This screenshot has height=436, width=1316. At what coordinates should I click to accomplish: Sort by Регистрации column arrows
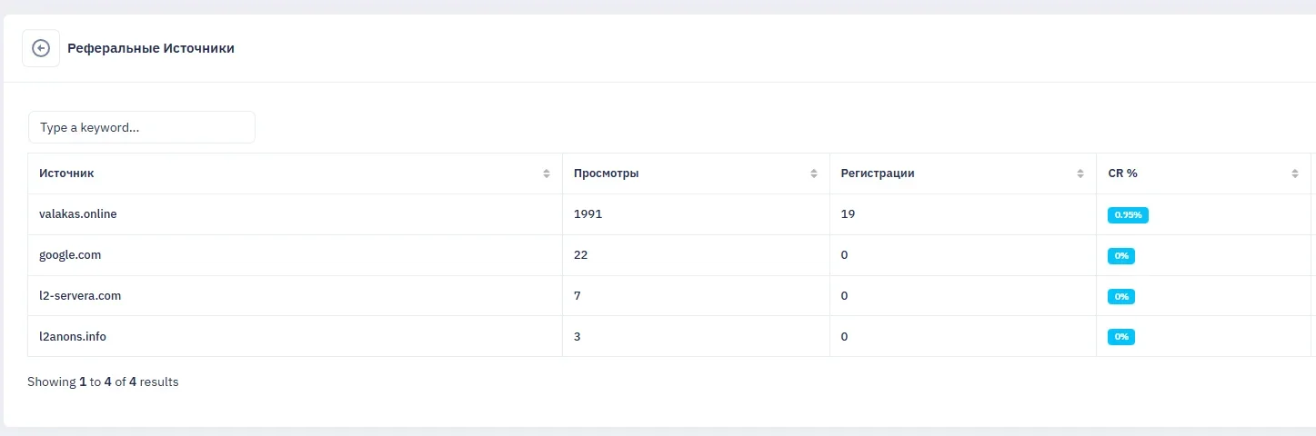1080,173
